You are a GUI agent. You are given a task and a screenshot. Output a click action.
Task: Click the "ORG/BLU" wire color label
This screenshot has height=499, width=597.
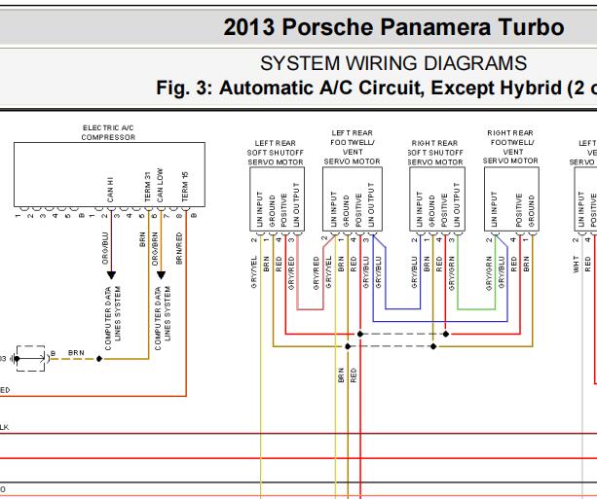[x=105, y=248]
